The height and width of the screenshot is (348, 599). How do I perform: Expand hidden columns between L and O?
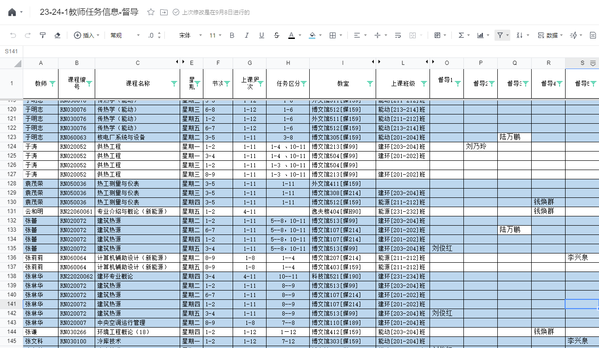point(430,62)
